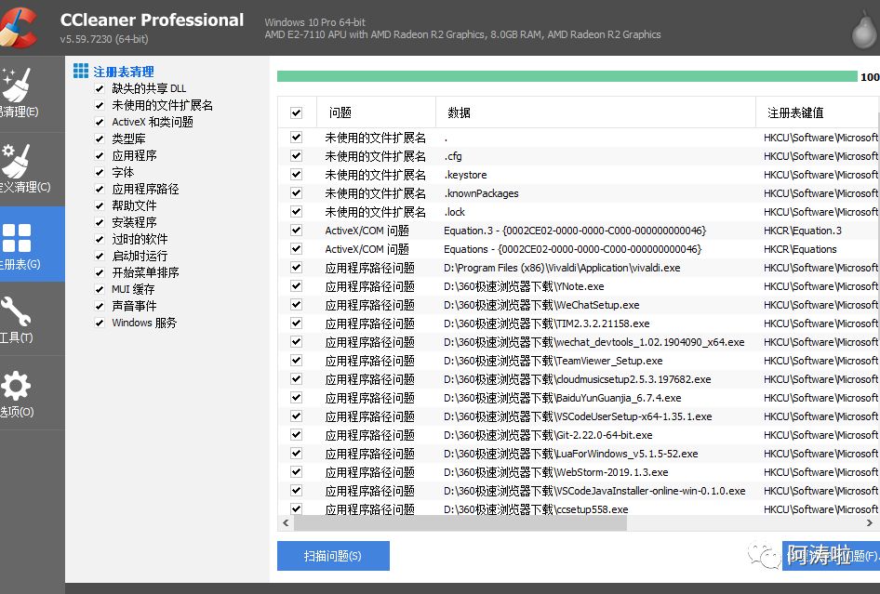Open the Tools wrench icon
880x594 pixels.
(16, 311)
